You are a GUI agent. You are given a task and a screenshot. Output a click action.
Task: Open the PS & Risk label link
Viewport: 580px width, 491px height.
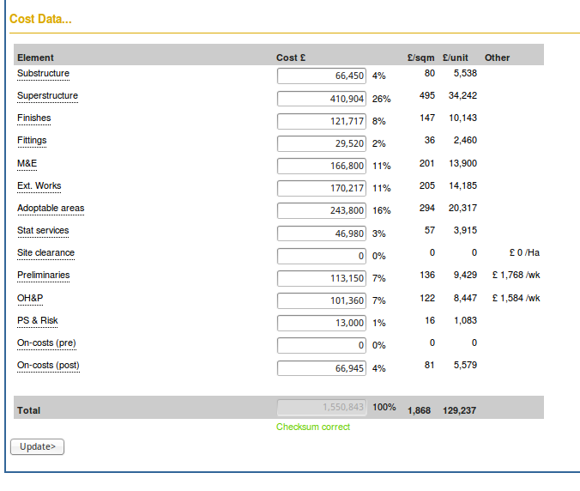click(38, 320)
